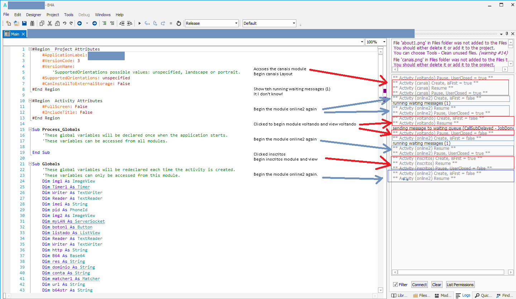Image resolution: width=516 pixels, height=299 pixels.
Task: Click the 'sending message to waiting queue' log entry
Action: click(453, 128)
